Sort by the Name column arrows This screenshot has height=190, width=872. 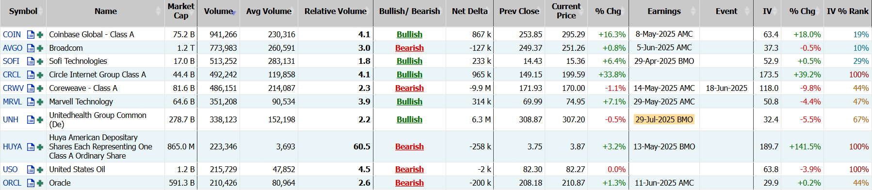[x=158, y=11]
